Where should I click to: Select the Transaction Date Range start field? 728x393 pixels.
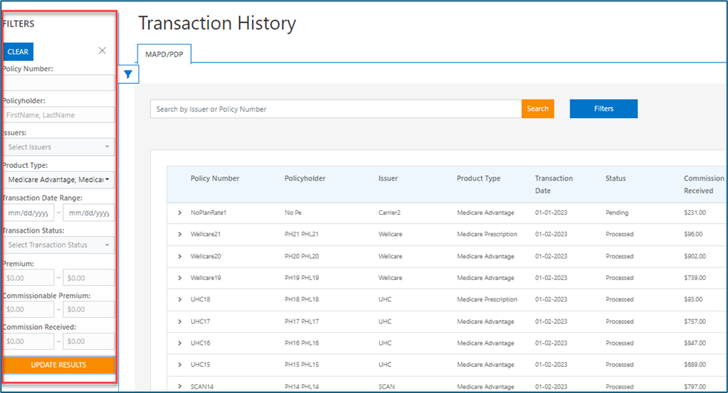[x=28, y=213]
